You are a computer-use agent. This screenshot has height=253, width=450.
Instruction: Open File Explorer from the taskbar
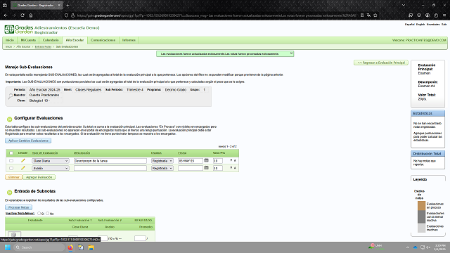pos(91,247)
